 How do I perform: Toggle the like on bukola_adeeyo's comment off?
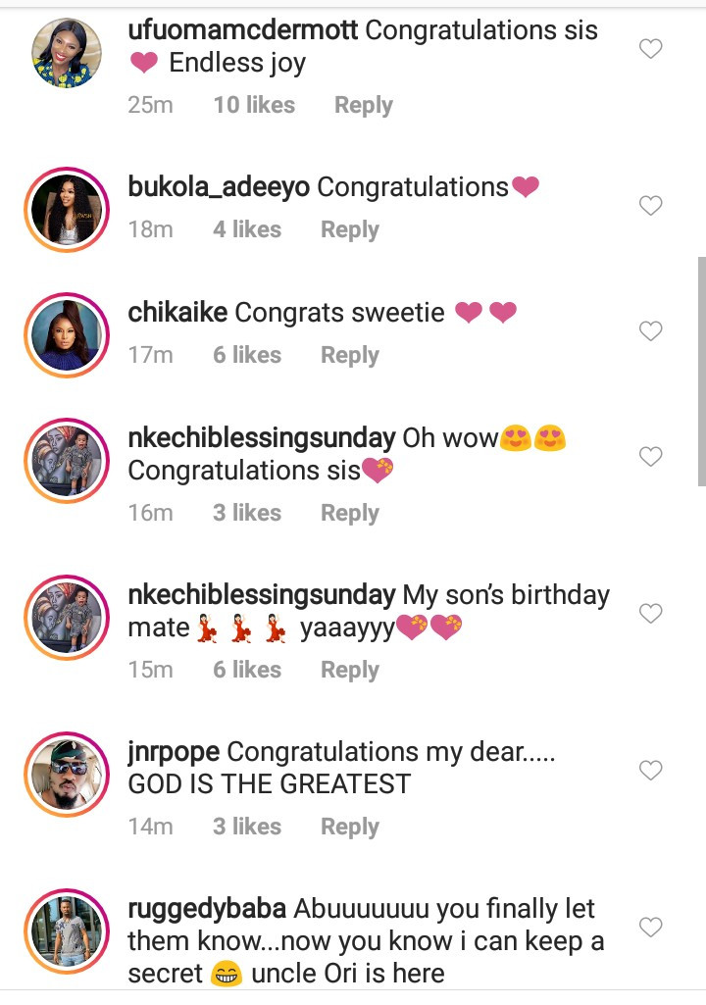(x=650, y=206)
